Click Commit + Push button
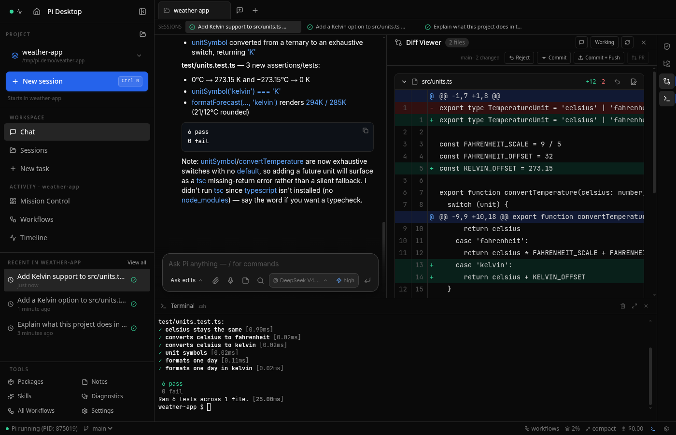 tap(599, 58)
